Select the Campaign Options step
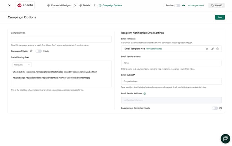Screen dimensions: 232x146 point(110,5)
